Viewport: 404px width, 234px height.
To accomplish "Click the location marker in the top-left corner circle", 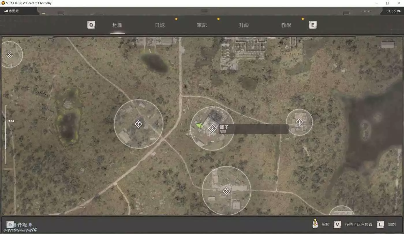I will 10,55.
